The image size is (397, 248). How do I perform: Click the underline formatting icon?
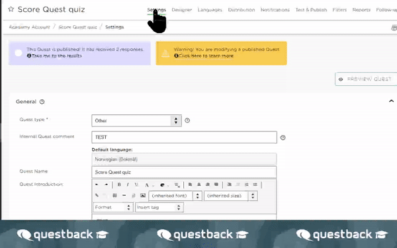[x=136, y=185]
